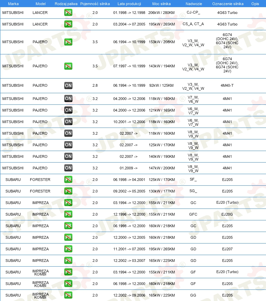Click the Lata produkcji column header
The image size is (266, 301).
[129, 4]
